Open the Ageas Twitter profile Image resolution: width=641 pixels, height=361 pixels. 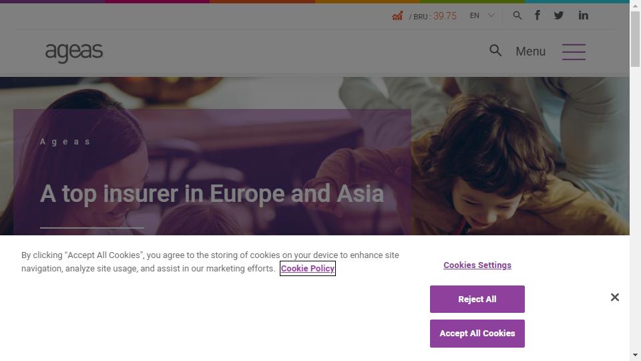tap(559, 15)
